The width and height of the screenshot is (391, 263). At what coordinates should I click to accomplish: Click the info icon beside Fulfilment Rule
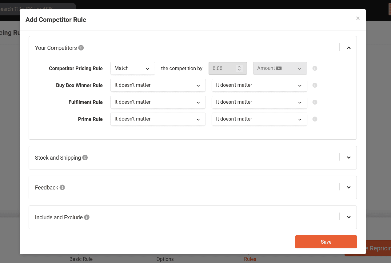(314, 102)
